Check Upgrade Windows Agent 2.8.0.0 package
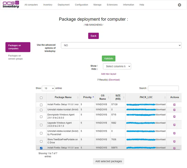This screenshot has height=168, width=187. tap(41, 125)
